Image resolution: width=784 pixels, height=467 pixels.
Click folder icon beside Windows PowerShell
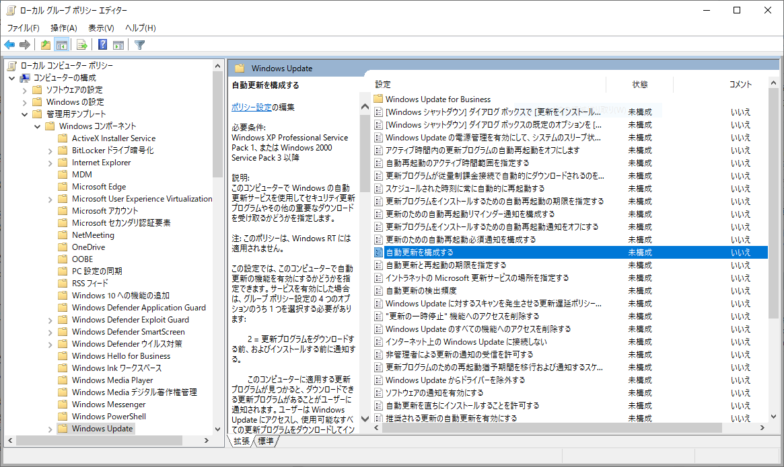[x=63, y=416]
